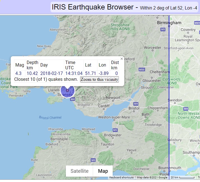200x182 pixels.
Task: Click the Dist km value 0
Action: (x=116, y=73)
